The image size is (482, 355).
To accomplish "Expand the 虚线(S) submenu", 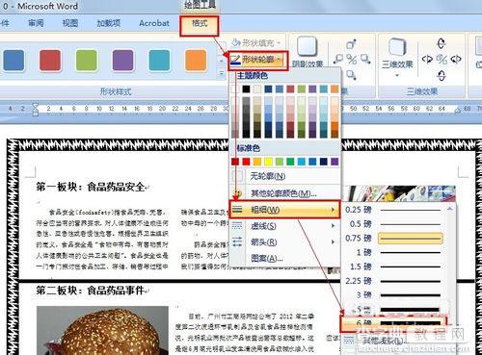I will tap(333, 226).
